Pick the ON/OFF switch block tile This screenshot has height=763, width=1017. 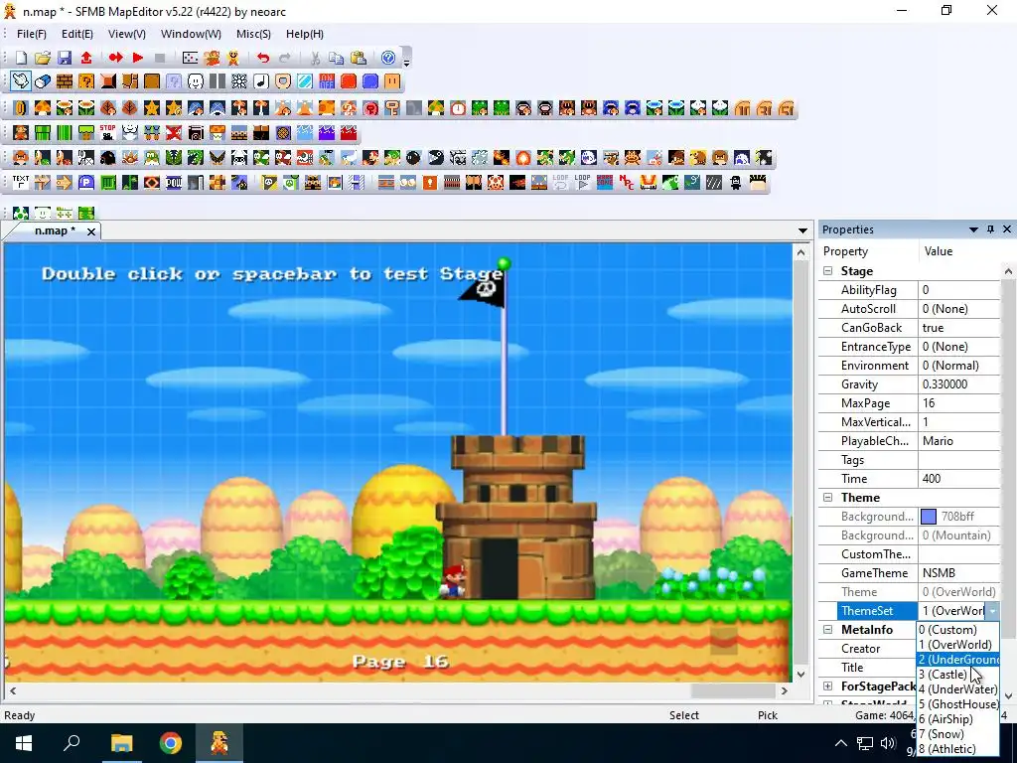[327, 81]
